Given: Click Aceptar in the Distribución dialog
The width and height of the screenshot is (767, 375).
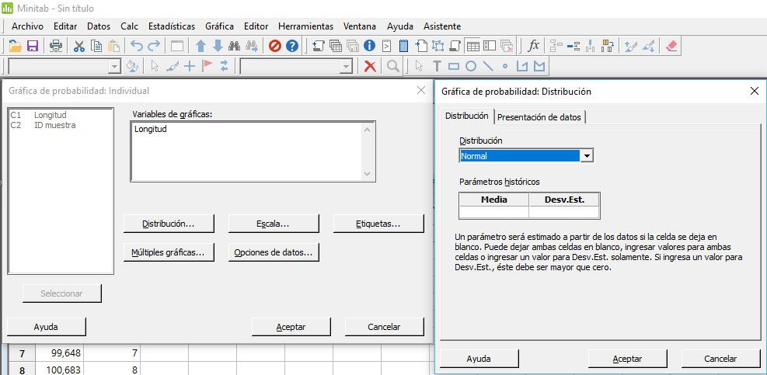Looking at the screenshot, I should click(x=627, y=359).
